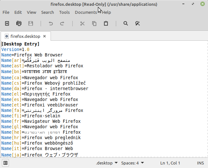This screenshot has height=168, width=208.
Task: Click the Undo arrow icon
Action: point(51,23)
